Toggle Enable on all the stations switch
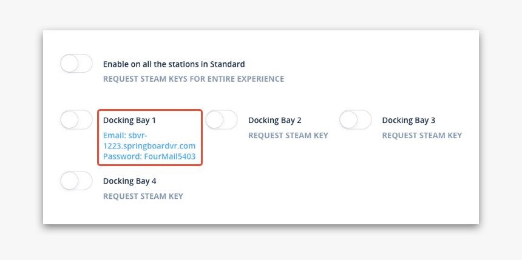 (x=76, y=63)
